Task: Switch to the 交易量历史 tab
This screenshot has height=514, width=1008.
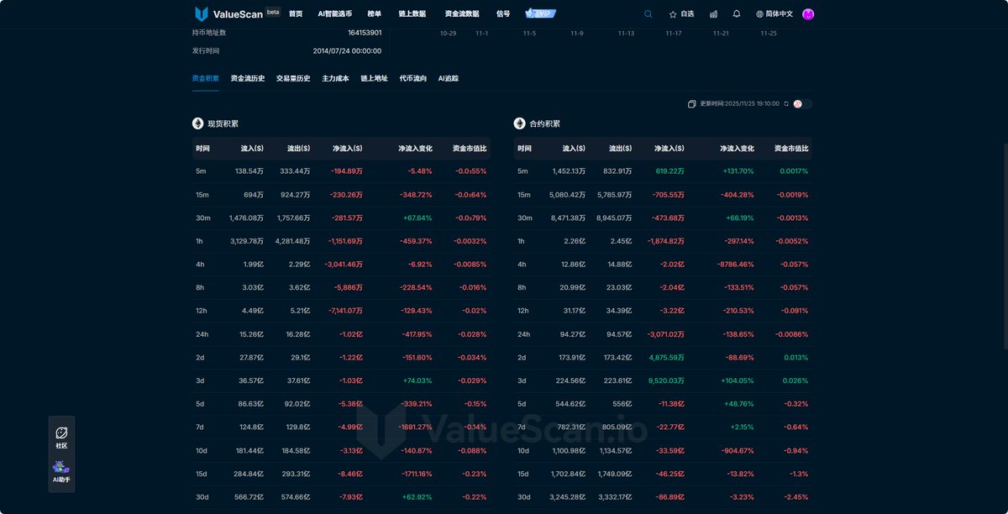Action: 293,78
